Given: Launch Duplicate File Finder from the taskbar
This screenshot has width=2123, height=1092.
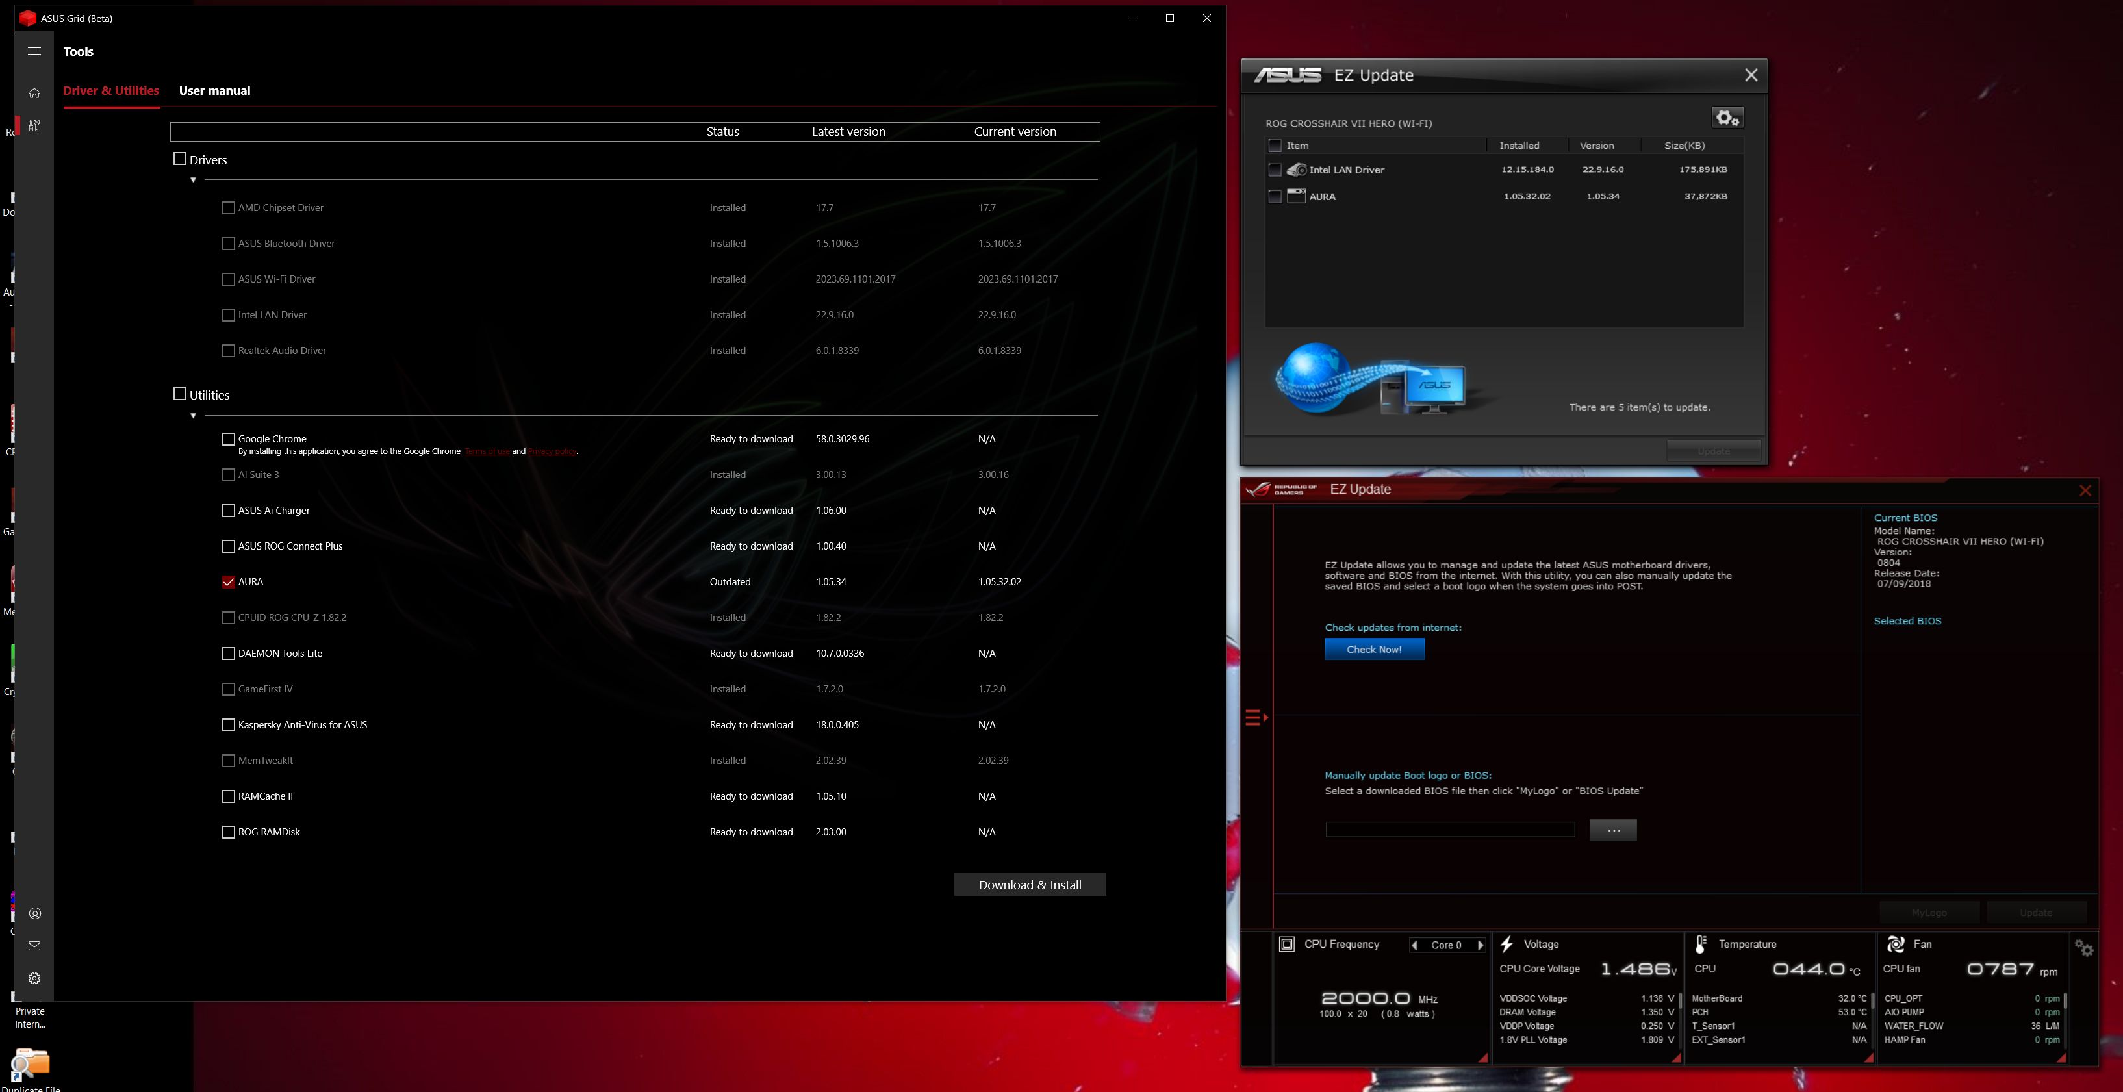Looking at the screenshot, I should pyautogui.click(x=31, y=1064).
